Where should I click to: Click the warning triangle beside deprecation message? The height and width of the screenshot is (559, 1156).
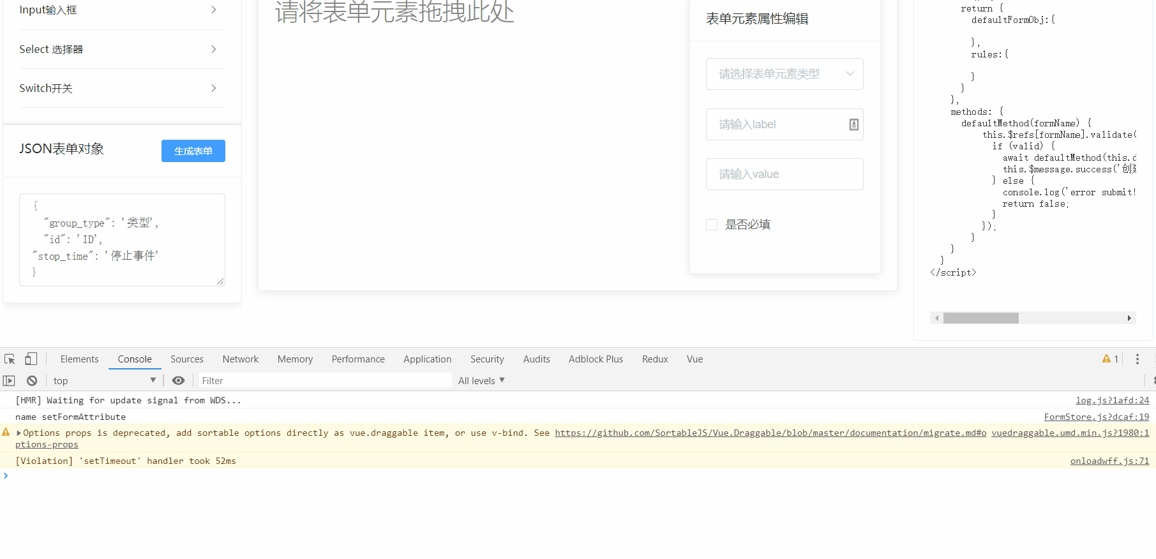tap(6, 433)
